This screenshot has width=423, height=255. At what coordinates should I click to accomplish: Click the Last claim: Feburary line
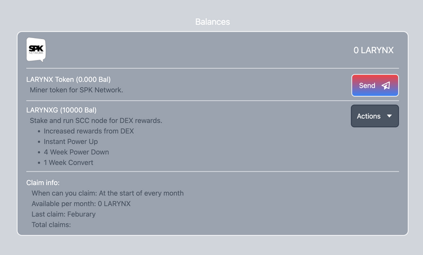64,214
